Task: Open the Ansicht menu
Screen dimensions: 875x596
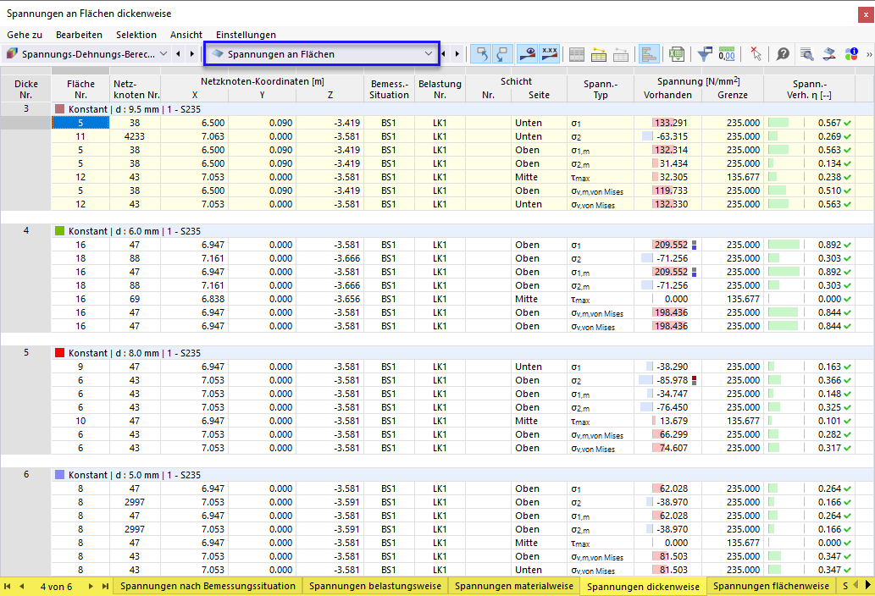Action: (x=186, y=35)
